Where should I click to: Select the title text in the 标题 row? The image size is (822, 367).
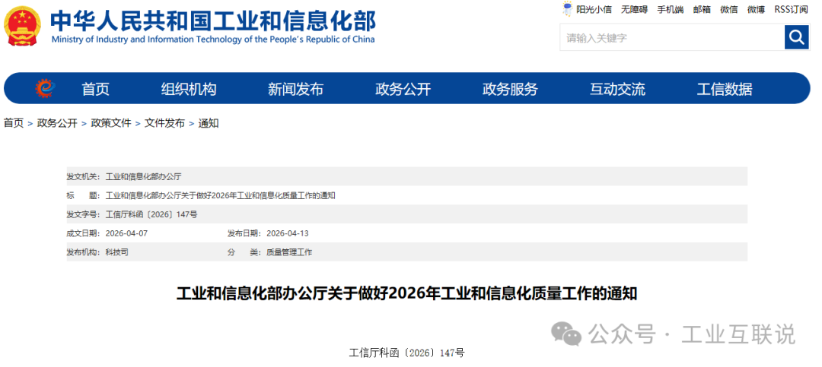coord(220,195)
